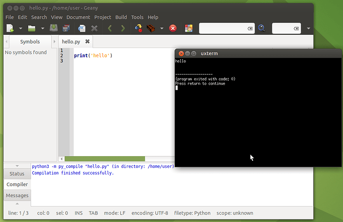The width and height of the screenshot is (343, 222).
Task: Open the Tools menu
Action: pos(137,17)
